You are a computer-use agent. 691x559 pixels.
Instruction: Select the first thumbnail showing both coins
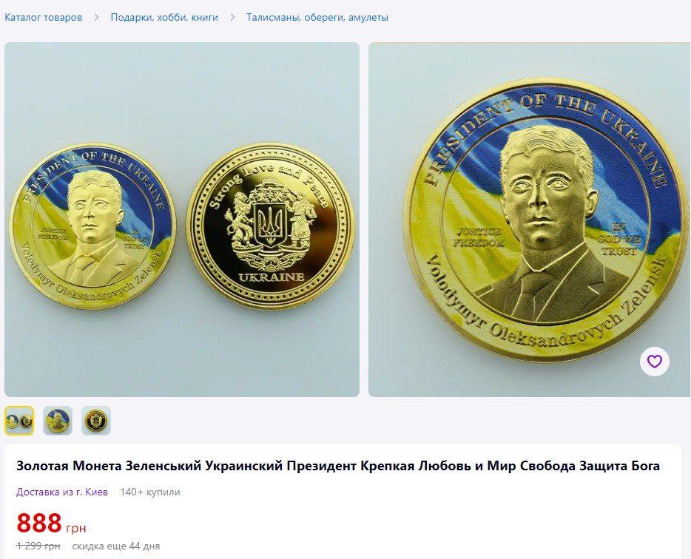(19, 421)
